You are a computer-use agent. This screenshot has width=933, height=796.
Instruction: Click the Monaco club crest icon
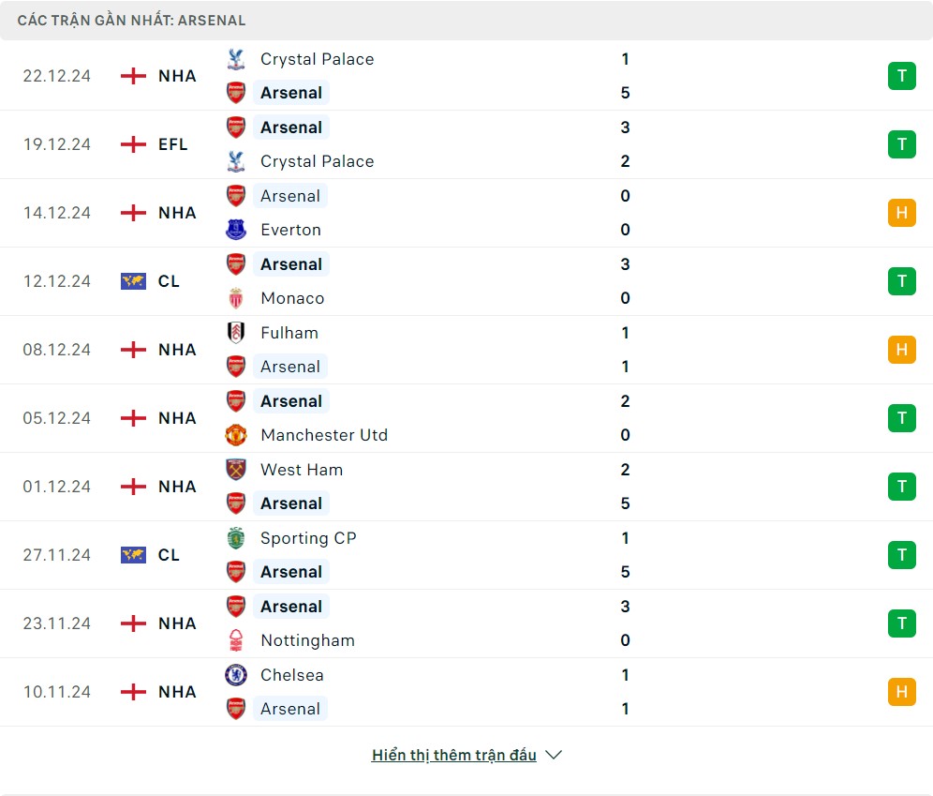coord(236,298)
